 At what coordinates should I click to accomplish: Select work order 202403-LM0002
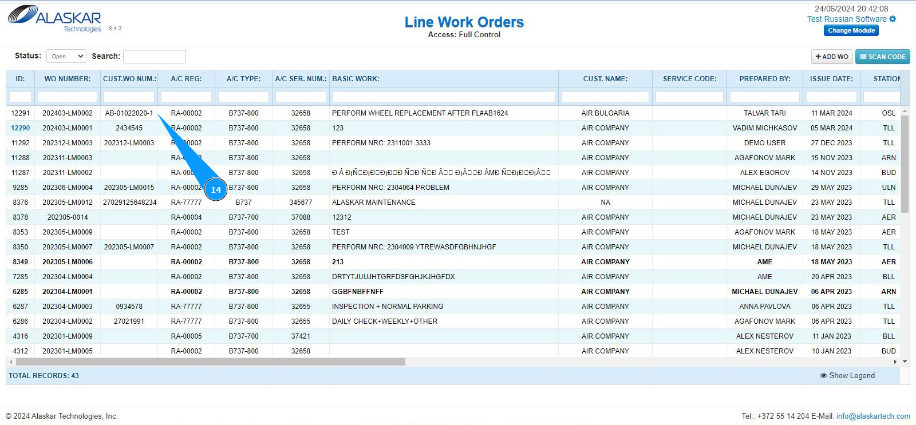pyautogui.click(x=68, y=113)
